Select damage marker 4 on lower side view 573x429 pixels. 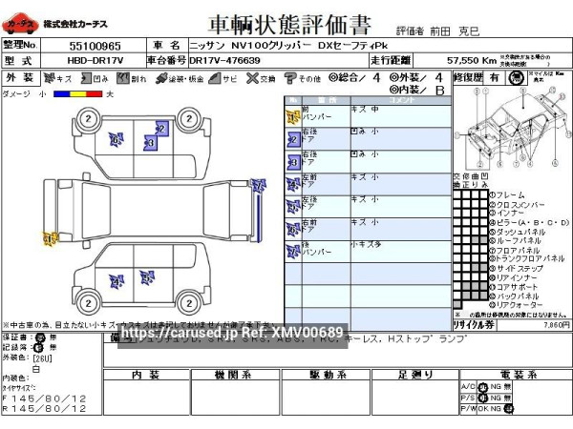(117, 280)
